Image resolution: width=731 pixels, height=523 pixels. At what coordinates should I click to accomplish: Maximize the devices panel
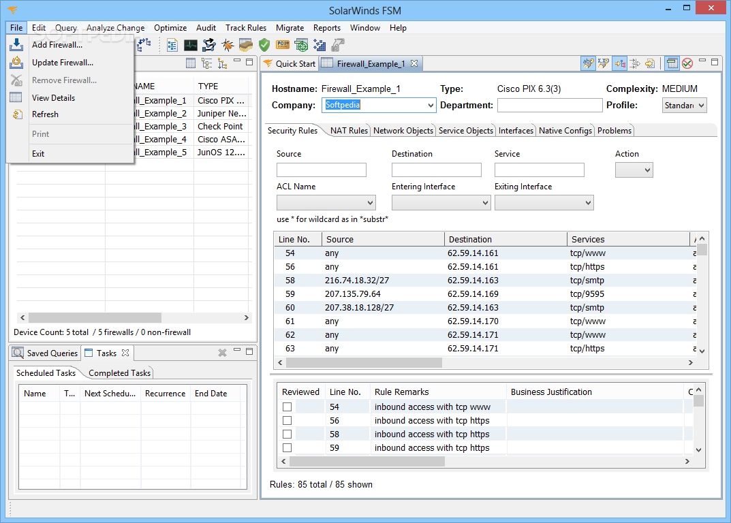pyautogui.click(x=249, y=62)
